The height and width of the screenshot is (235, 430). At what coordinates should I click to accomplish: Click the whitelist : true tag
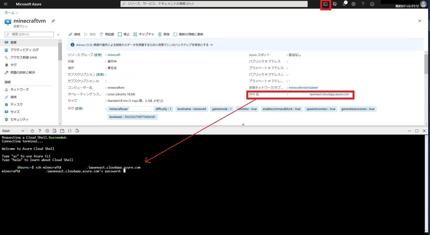(247, 109)
